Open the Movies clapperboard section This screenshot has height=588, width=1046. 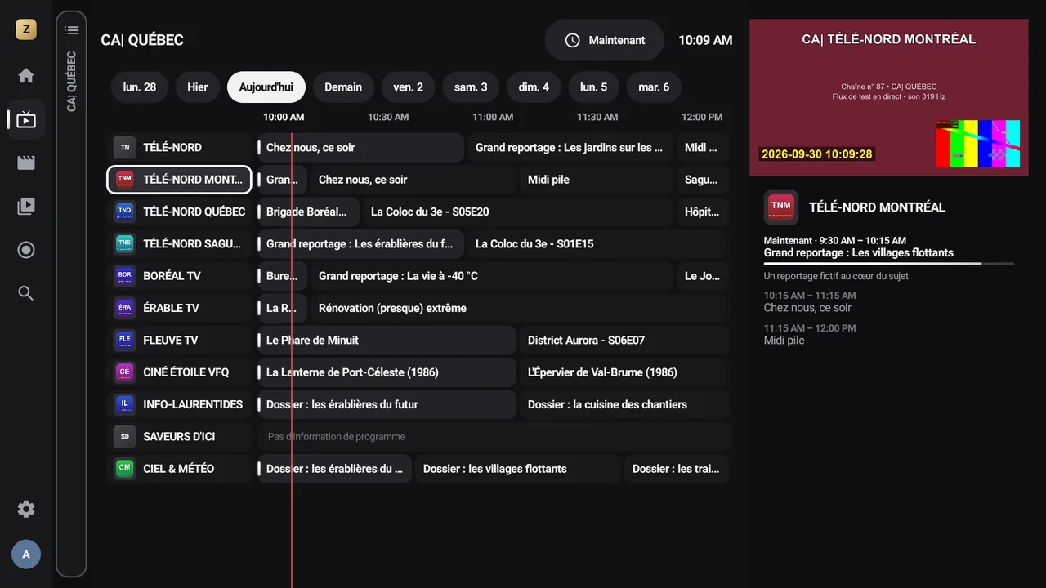(x=26, y=163)
